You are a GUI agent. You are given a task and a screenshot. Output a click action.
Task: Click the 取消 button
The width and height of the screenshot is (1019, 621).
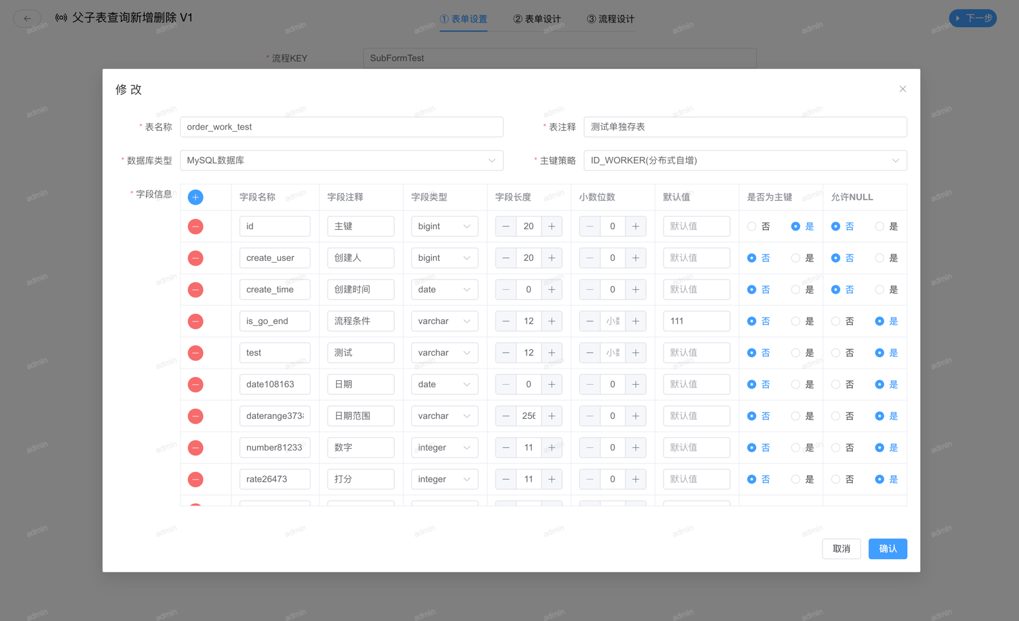coord(841,549)
